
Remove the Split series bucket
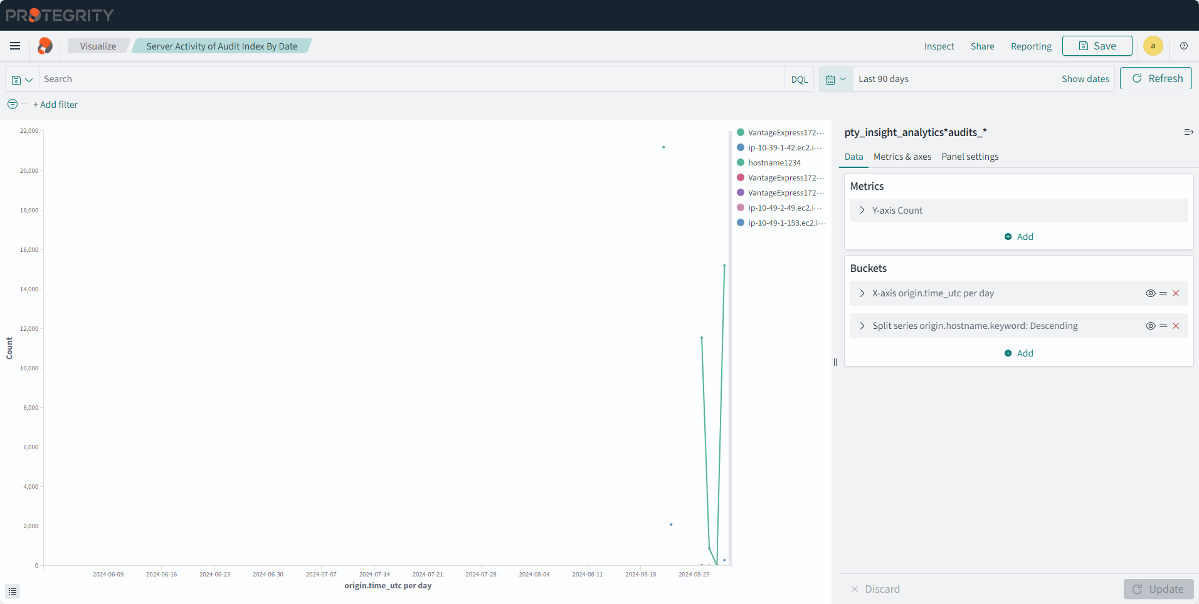point(1176,326)
